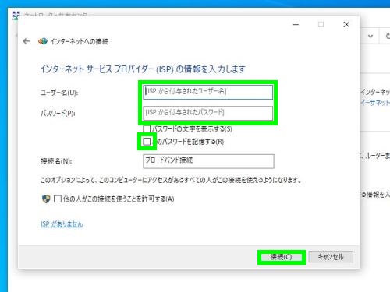
Task: Expand the dropdown chevron in the background window
Action: [x=370, y=36]
